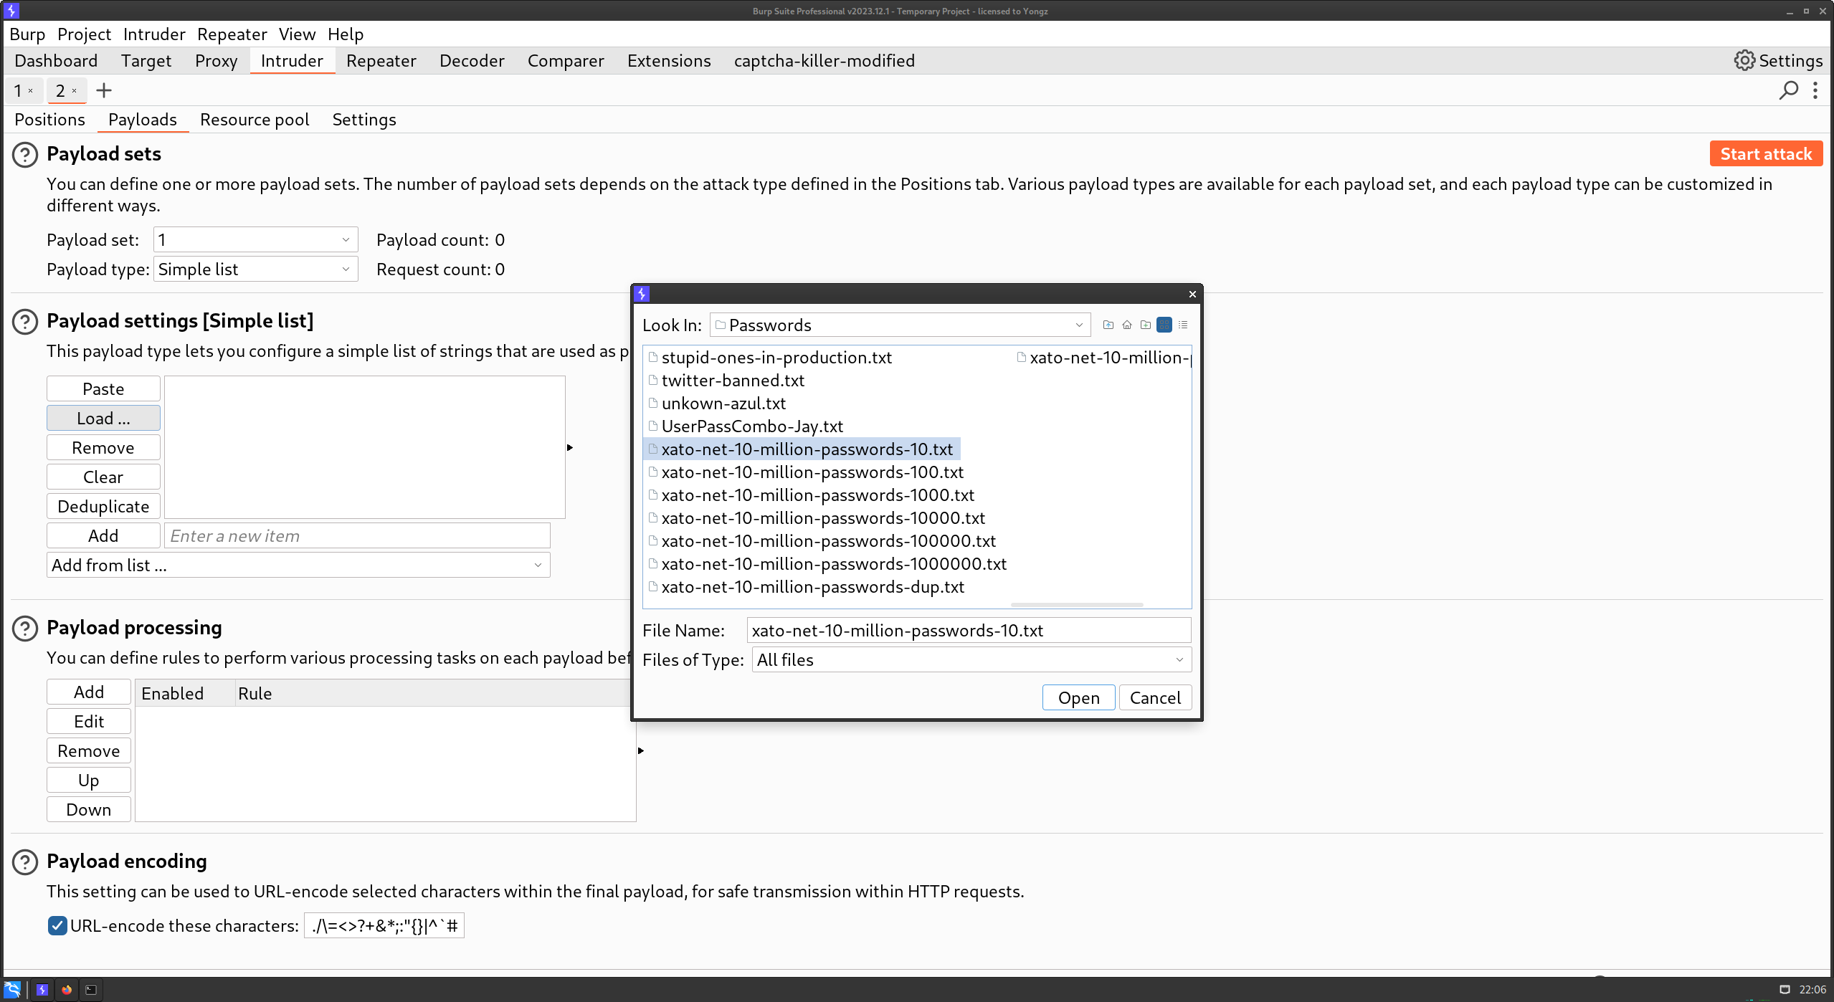The width and height of the screenshot is (1834, 1002).
Task: Click Open in the file dialog
Action: (x=1078, y=698)
